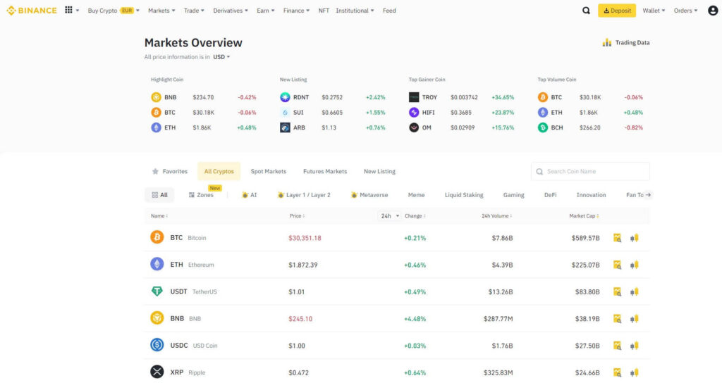This screenshot has width=722, height=383.
Task: Open the USD currency selector
Action: (x=221, y=57)
